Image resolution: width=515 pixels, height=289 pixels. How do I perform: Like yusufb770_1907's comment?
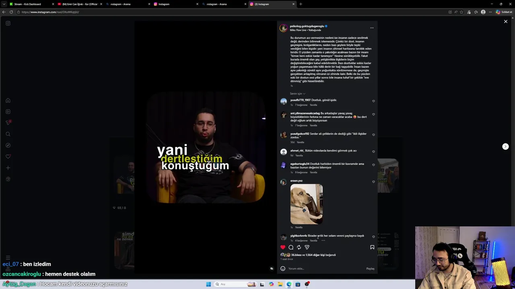[373, 101]
